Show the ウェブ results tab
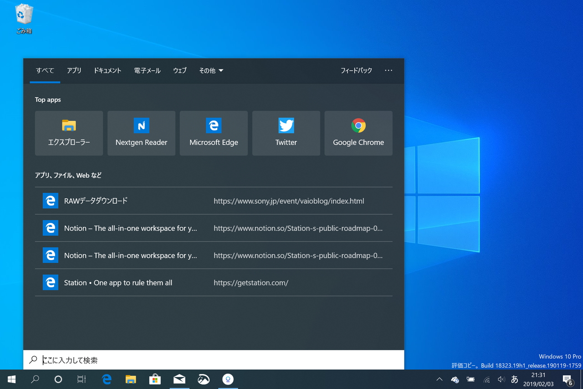This screenshot has height=389, width=583. tap(180, 71)
